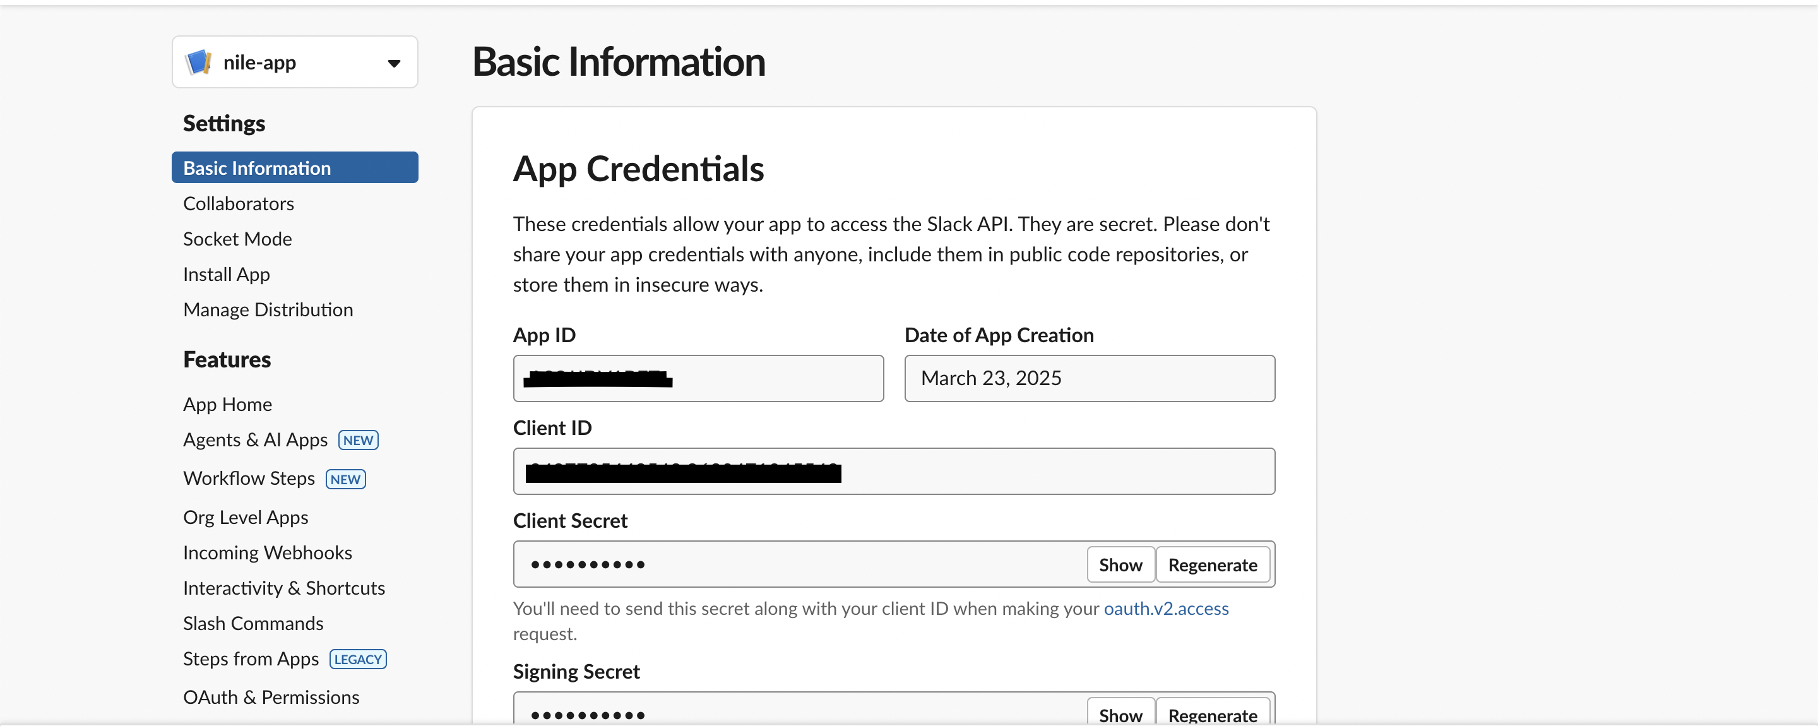
Task: Open the nile-app selector dropdown arrow
Action: [x=394, y=64]
